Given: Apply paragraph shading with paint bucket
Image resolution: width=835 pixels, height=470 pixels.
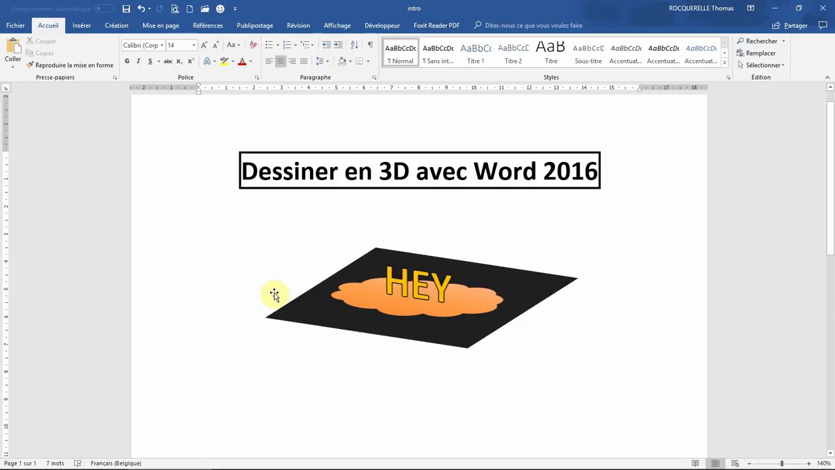Looking at the screenshot, I should (342, 61).
